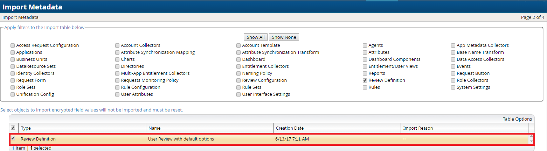Check the Account Collectors filter

pyautogui.click(x=117, y=45)
